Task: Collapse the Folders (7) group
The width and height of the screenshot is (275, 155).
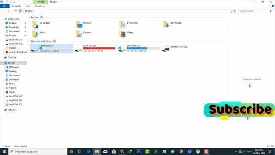Action: point(30,17)
